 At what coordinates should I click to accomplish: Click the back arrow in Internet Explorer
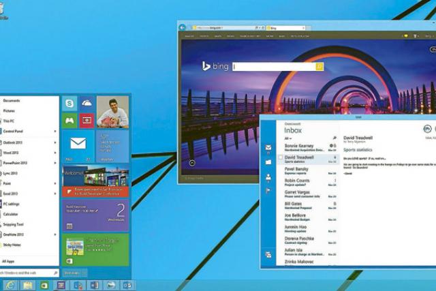click(x=183, y=27)
